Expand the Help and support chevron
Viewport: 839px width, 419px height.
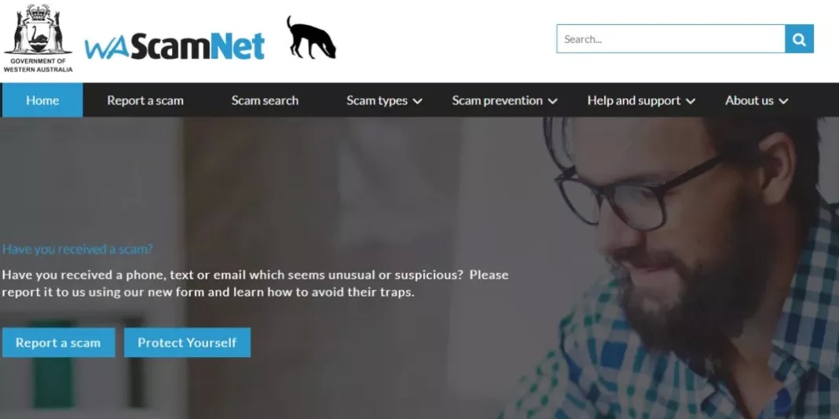[x=691, y=101]
